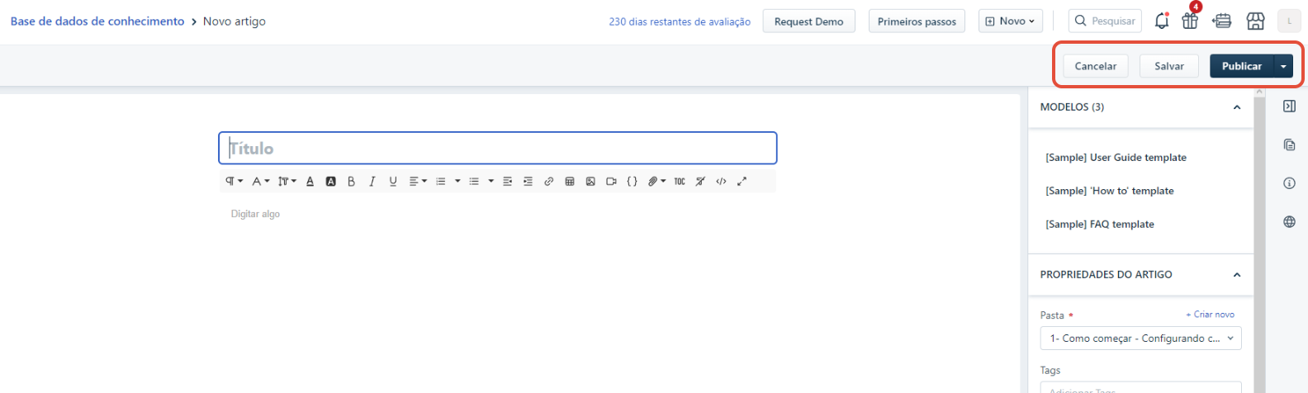This screenshot has height=393, width=1308.
Task: Increase the paragraph indent
Action: (528, 182)
